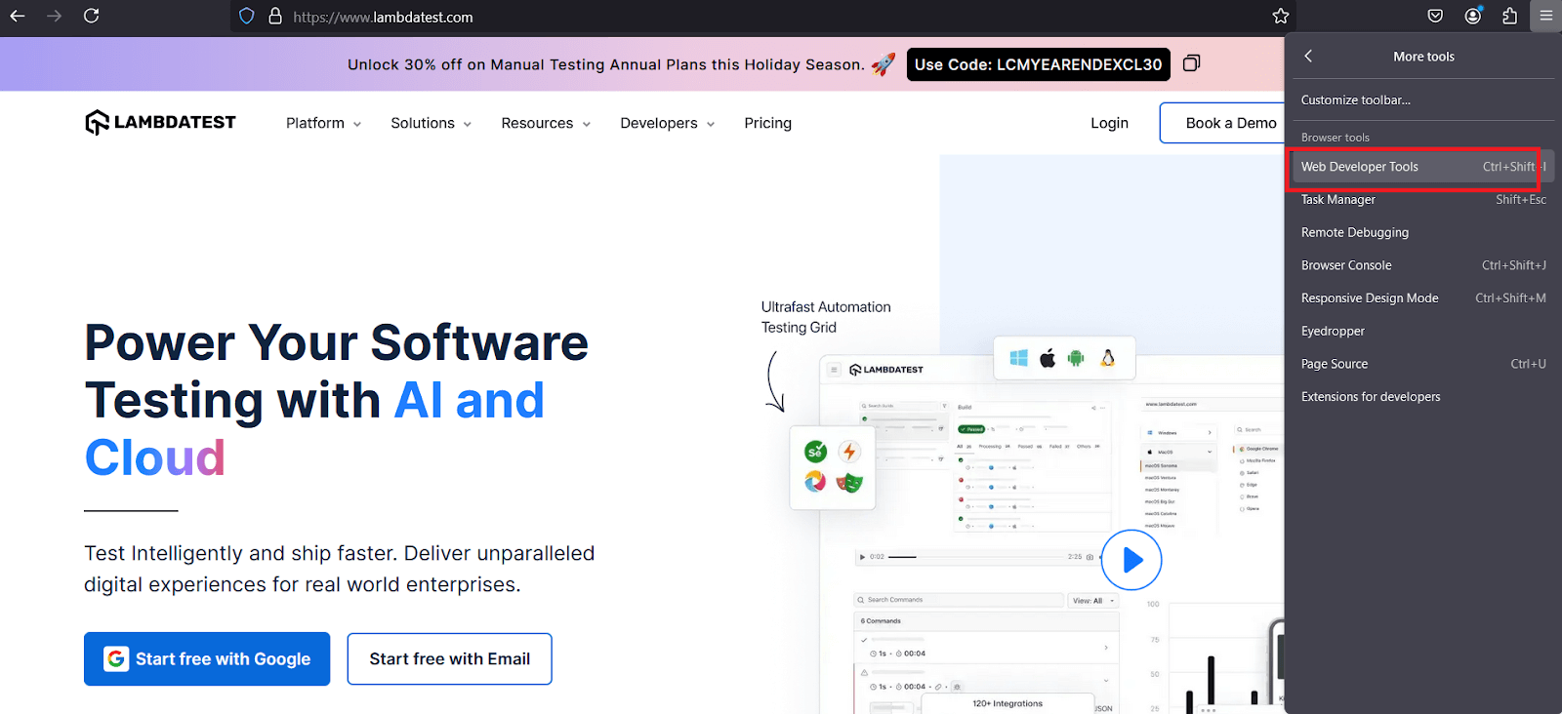Click the browser forward arrow
The height and width of the screenshot is (714, 1562).
tap(54, 16)
